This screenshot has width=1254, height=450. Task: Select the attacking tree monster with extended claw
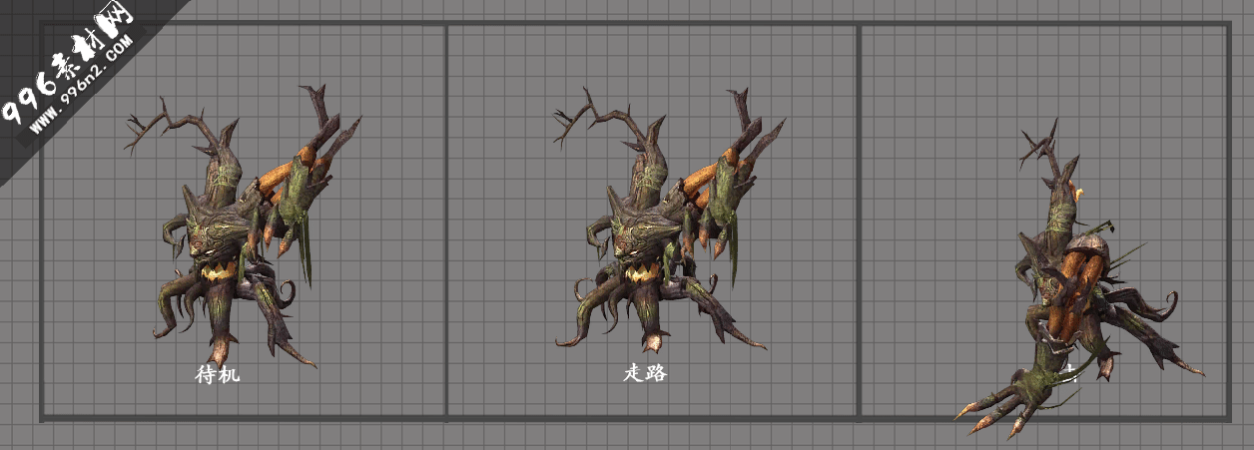pos(1078,279)
